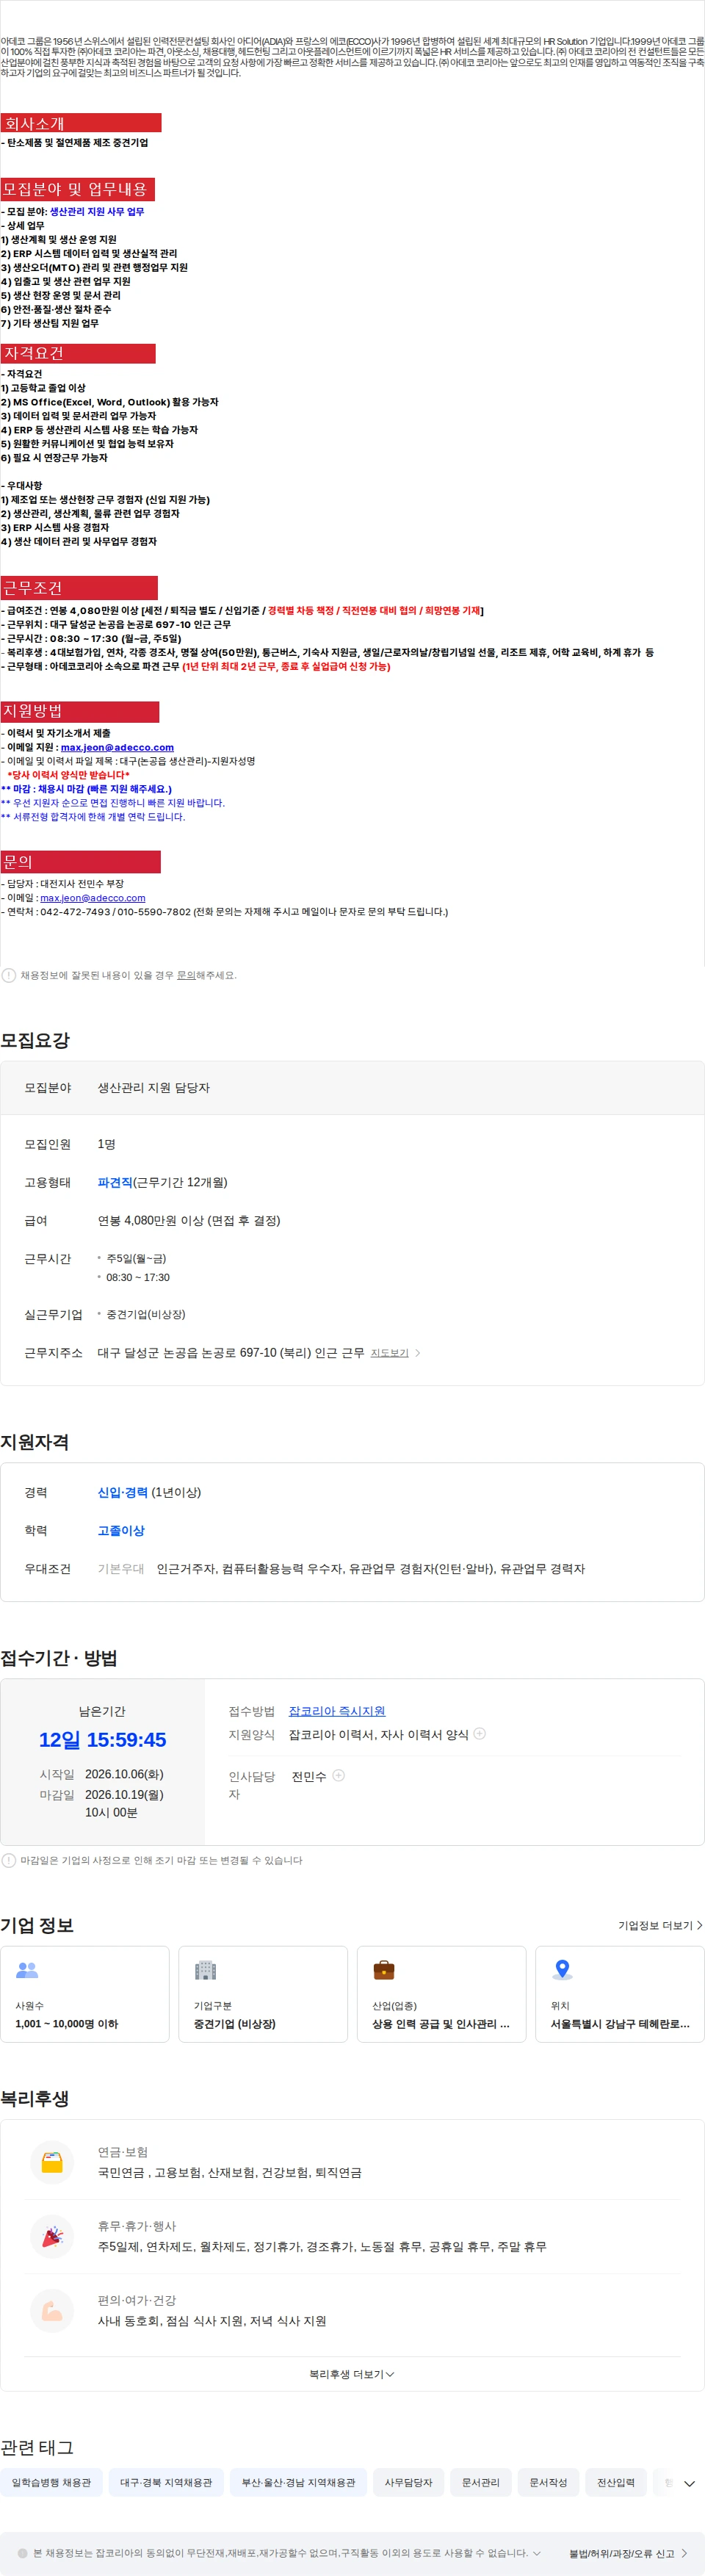Click the 산업(업종) 상용 인력 공급 card
Viewport: 705px width, 2576px height.
click(x=441, y=1994)
